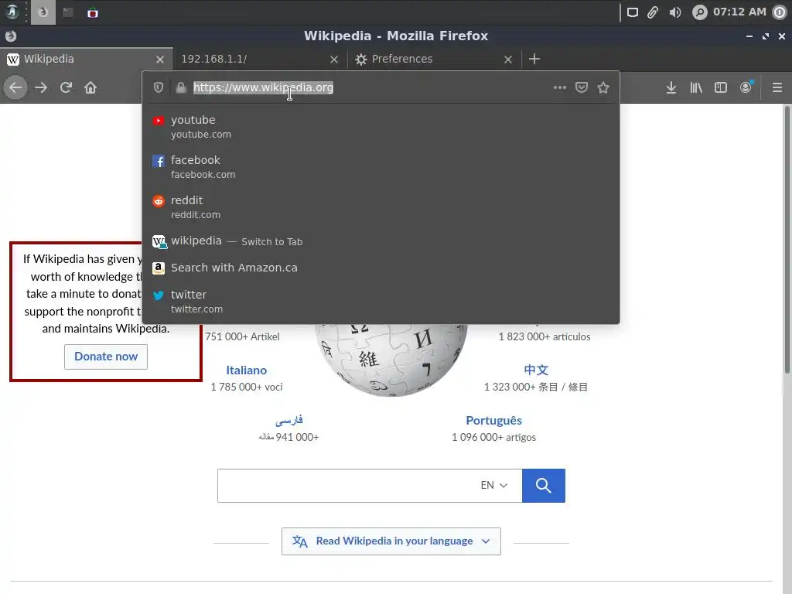Click the magnifier search tray icon
Viewport: 792px width, 594px height.
tap(699, 12)
